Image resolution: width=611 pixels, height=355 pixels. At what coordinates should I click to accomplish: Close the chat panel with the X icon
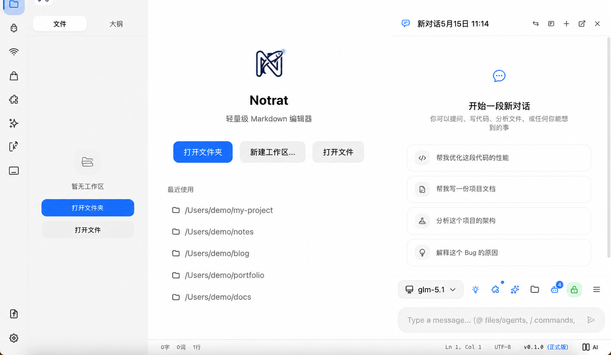[597, 24]
